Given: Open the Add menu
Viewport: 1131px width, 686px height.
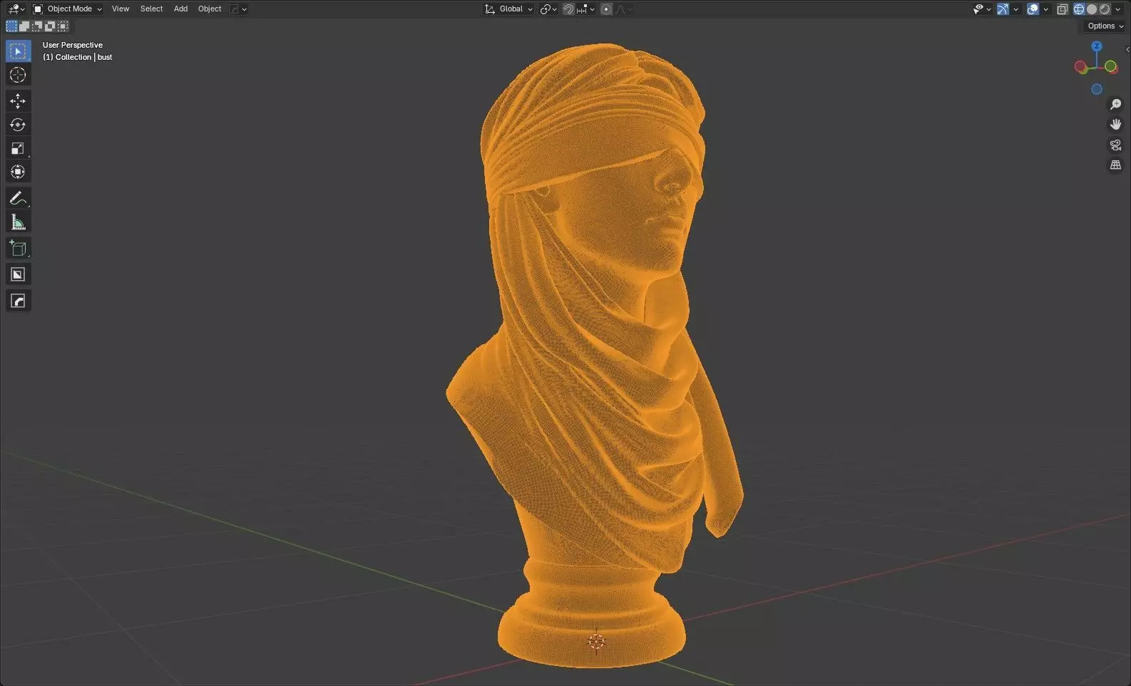Looking at the screenshot, I should point(180,9).
